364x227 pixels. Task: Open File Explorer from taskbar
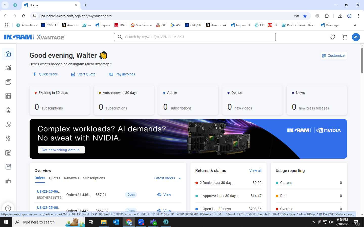point(104,222)
